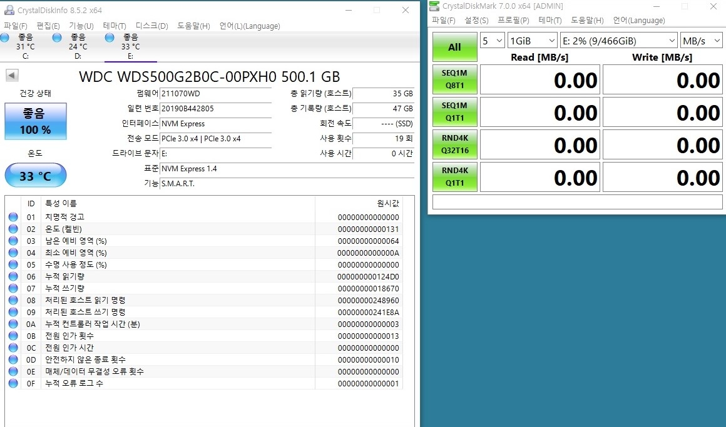
Task: Select the C: drive status orb
Action: 5,38
